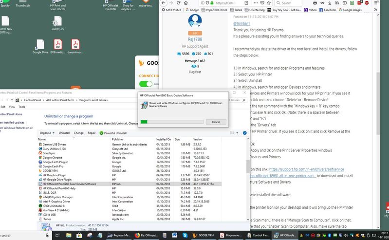Click the installer progress bar
The height and width of the screenshot is (240, 389).
coord(172,122)
